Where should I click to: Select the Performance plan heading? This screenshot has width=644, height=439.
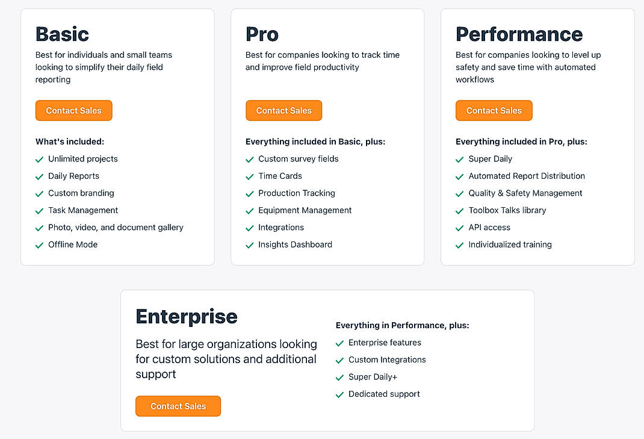[x=519, y=34]
